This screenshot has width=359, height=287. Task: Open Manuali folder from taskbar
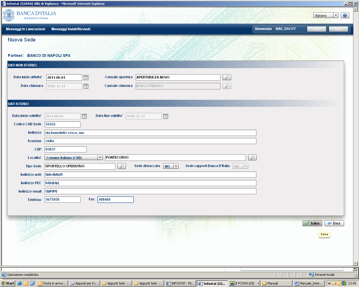(x=277, y=283)
